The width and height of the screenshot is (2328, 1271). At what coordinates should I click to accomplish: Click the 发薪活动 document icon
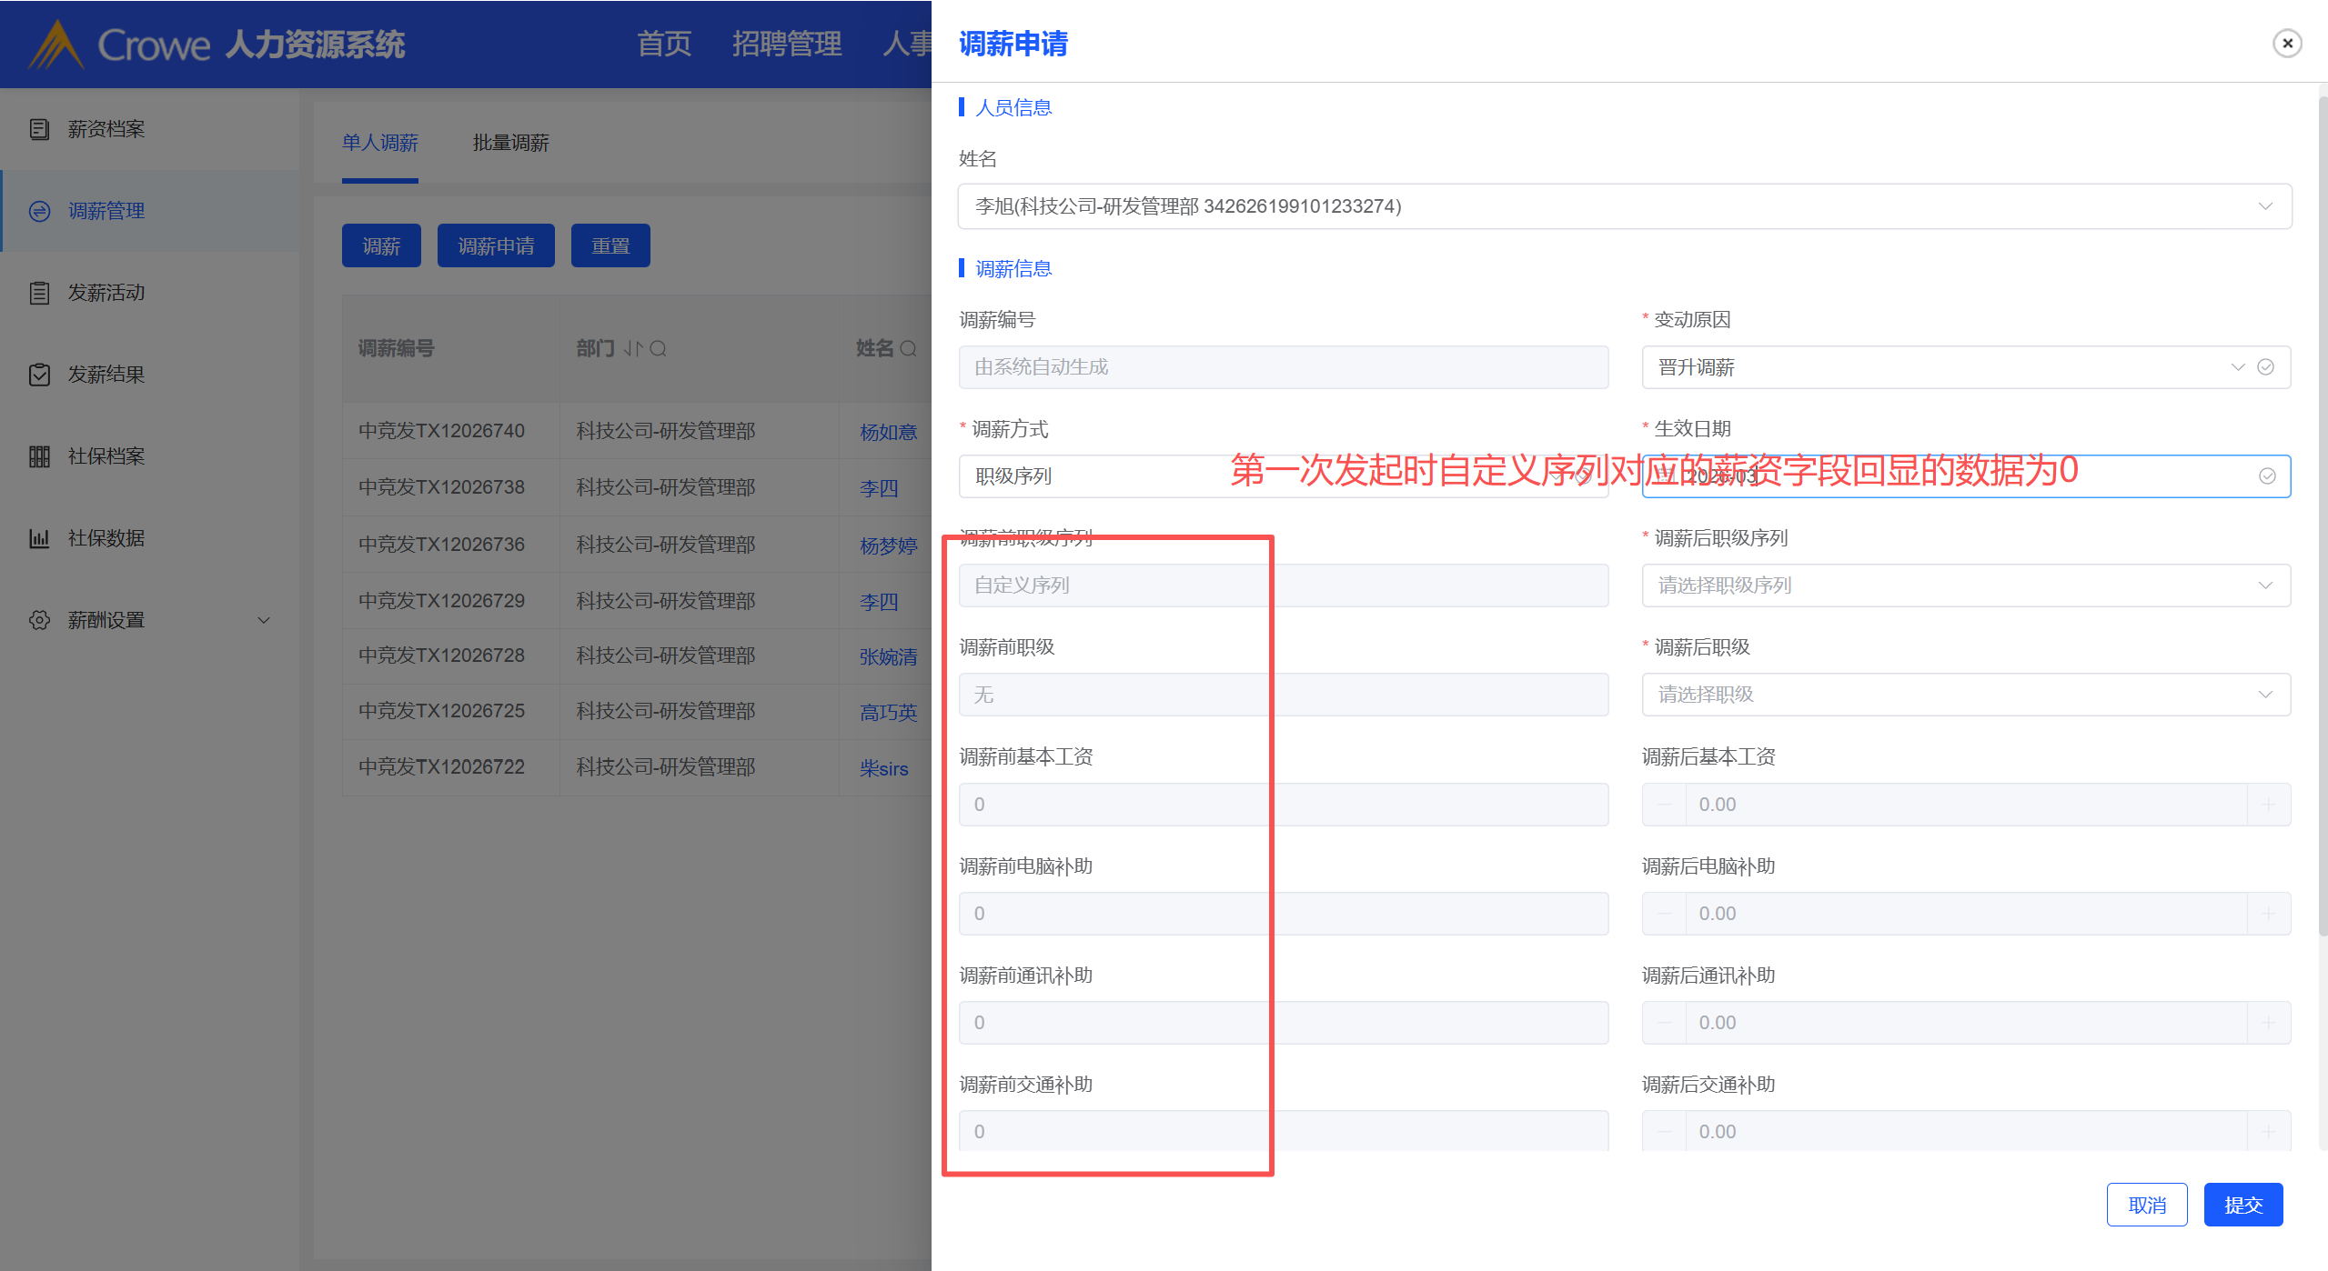pyautogui.click(x=39, y=293)
